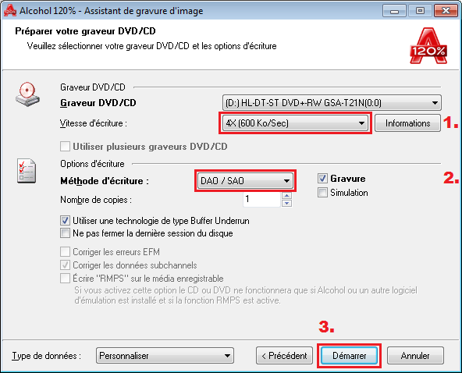Increase number of copies with up arrow
The width and height of the screenshot is (462, 373).
point(286,196)
